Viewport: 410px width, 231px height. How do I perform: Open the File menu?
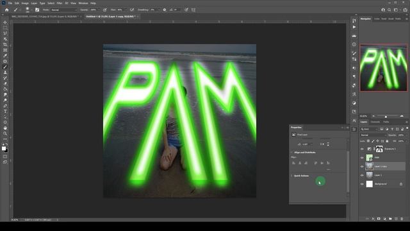[10, 3]
